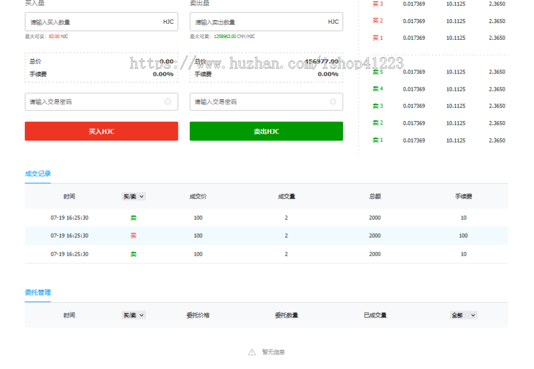Screen dimensions: 534x369
Task: Expand the 买/卖 filter in order management
Action: point(133,315)
